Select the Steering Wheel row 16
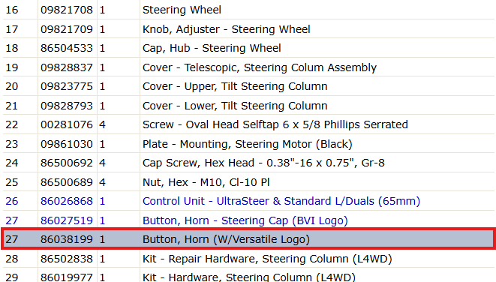This screenshot has width=496, height=282. pos(248,10)
